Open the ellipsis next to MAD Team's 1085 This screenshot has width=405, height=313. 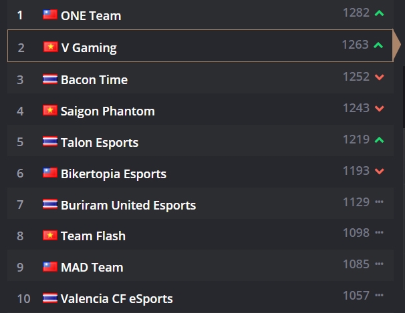coord(379,264)
